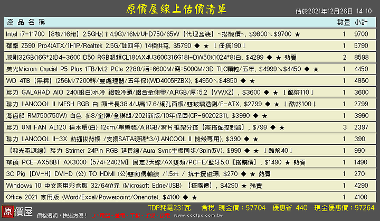Image resolution: width=380 pixels, height=221 pixels.
Task: Click the 產品名稱 column header
Action: pos(26,22)
